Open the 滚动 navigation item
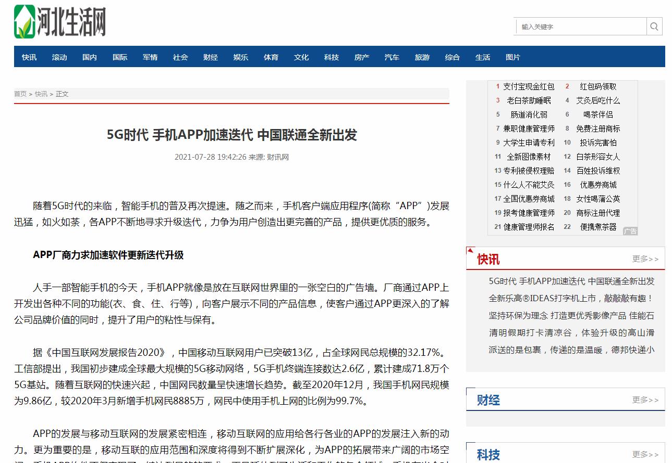The image size is (672, 463). pyautogui.click(x=59, y=57)
